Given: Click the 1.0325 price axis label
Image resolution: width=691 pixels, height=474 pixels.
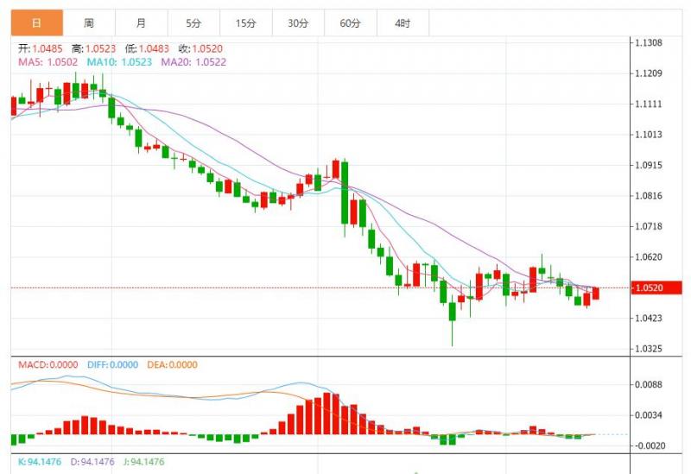Looking at the screenshot, I should [x=649, y=349].
